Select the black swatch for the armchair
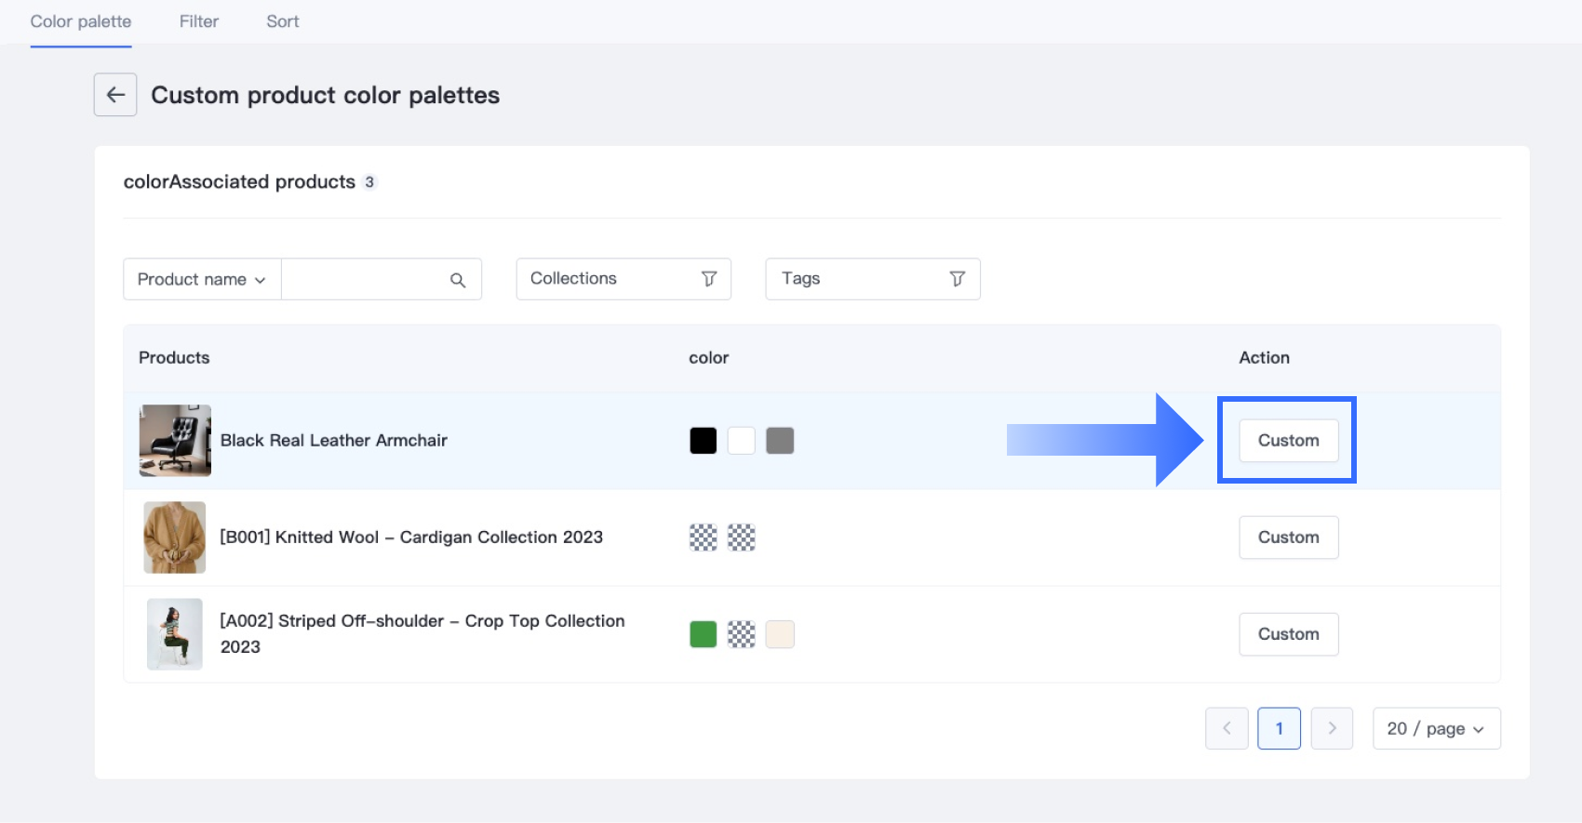 tap(704, 441)
